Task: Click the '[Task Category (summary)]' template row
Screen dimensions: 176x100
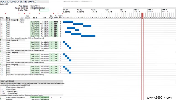Action: (15, 98)
